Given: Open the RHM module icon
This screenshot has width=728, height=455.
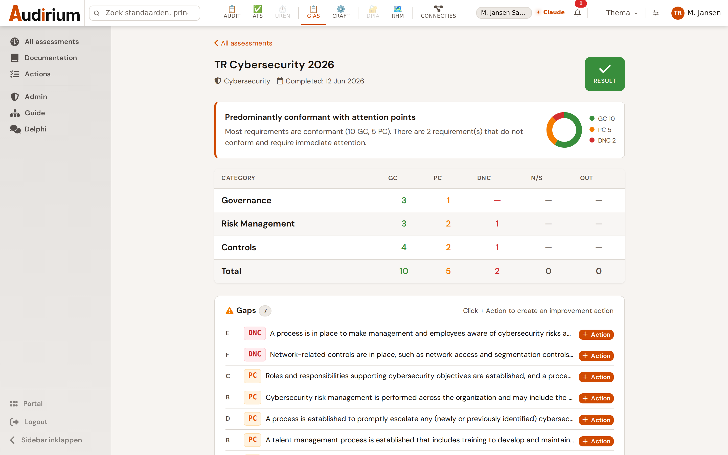Looking at the screenshot, I should point(398,12).
